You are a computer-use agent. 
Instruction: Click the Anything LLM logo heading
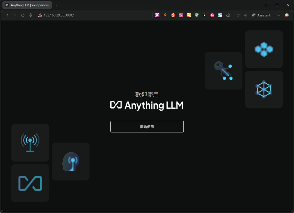[147, 105]
